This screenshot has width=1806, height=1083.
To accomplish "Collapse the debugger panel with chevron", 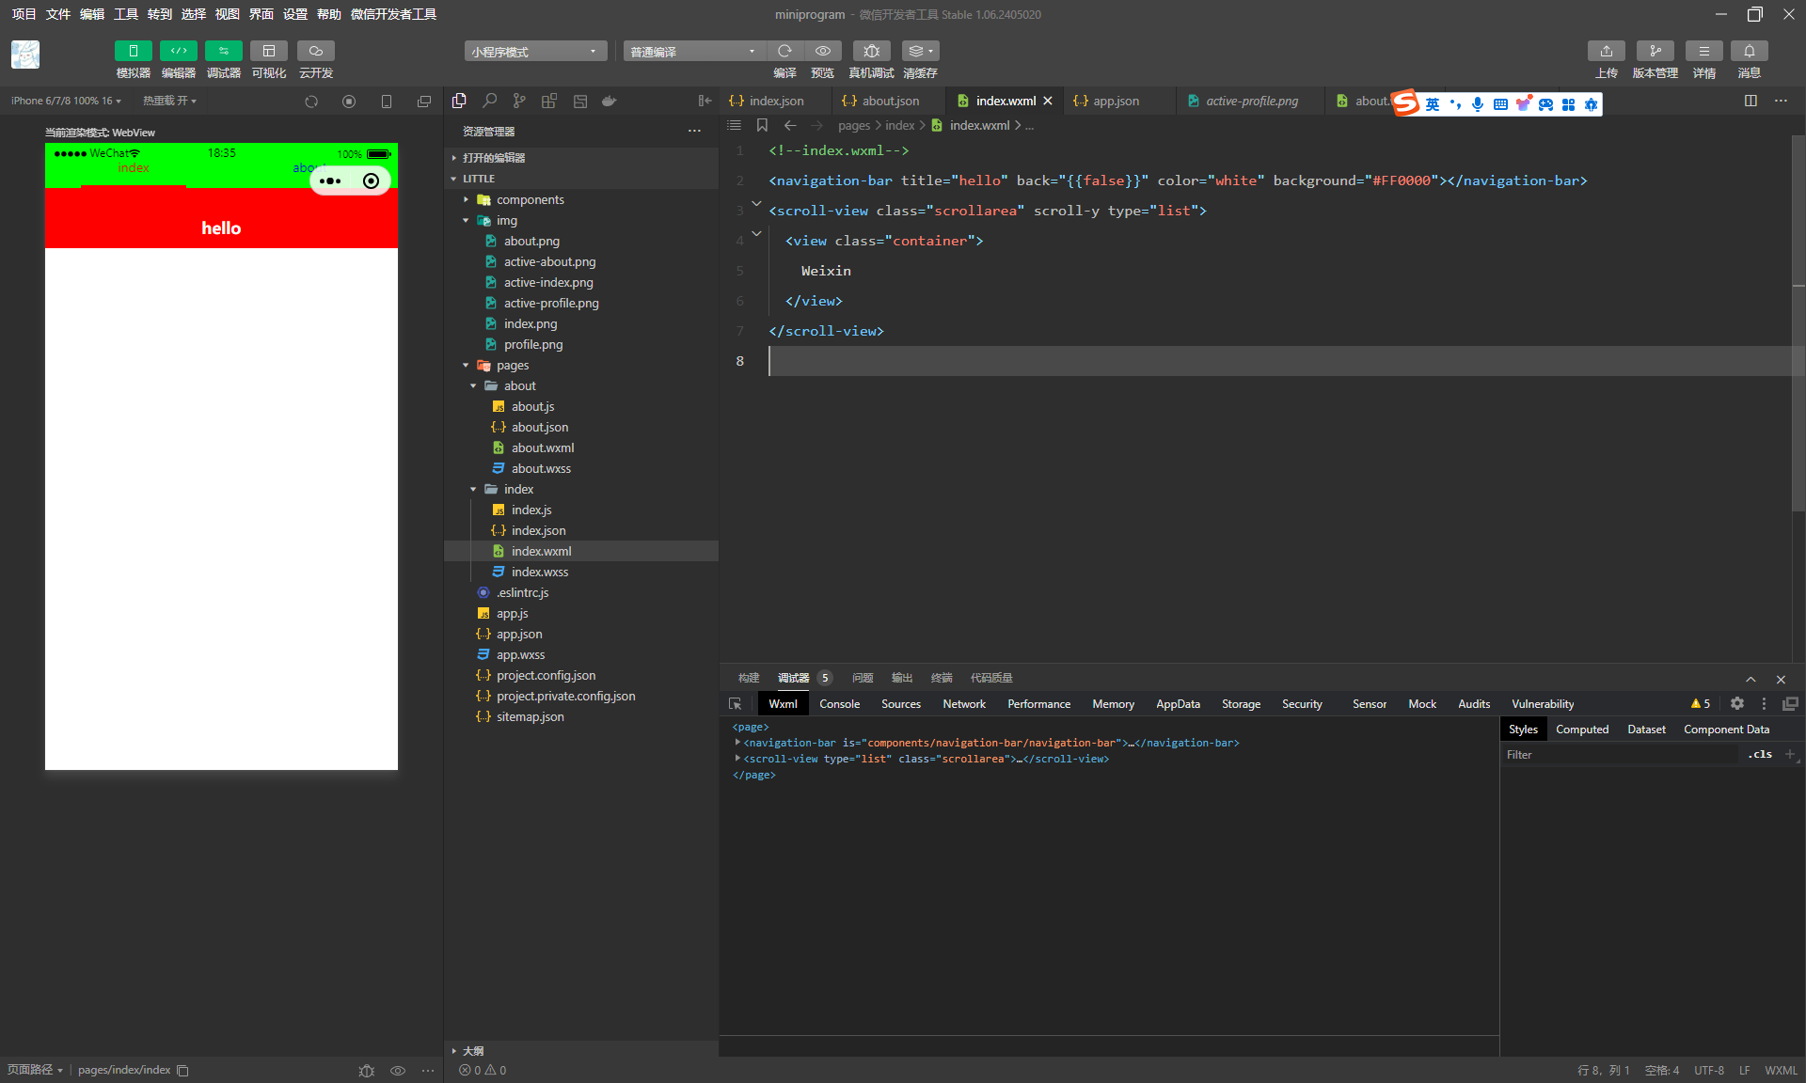I will 1751,679.
